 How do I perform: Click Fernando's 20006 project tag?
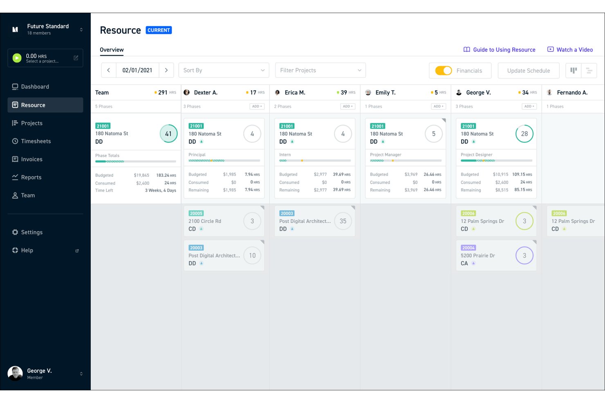[559, 213]
